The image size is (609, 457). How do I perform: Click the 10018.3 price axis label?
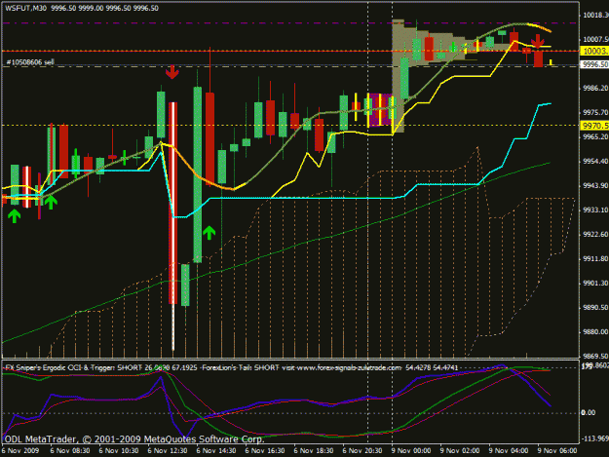(595, 16)
